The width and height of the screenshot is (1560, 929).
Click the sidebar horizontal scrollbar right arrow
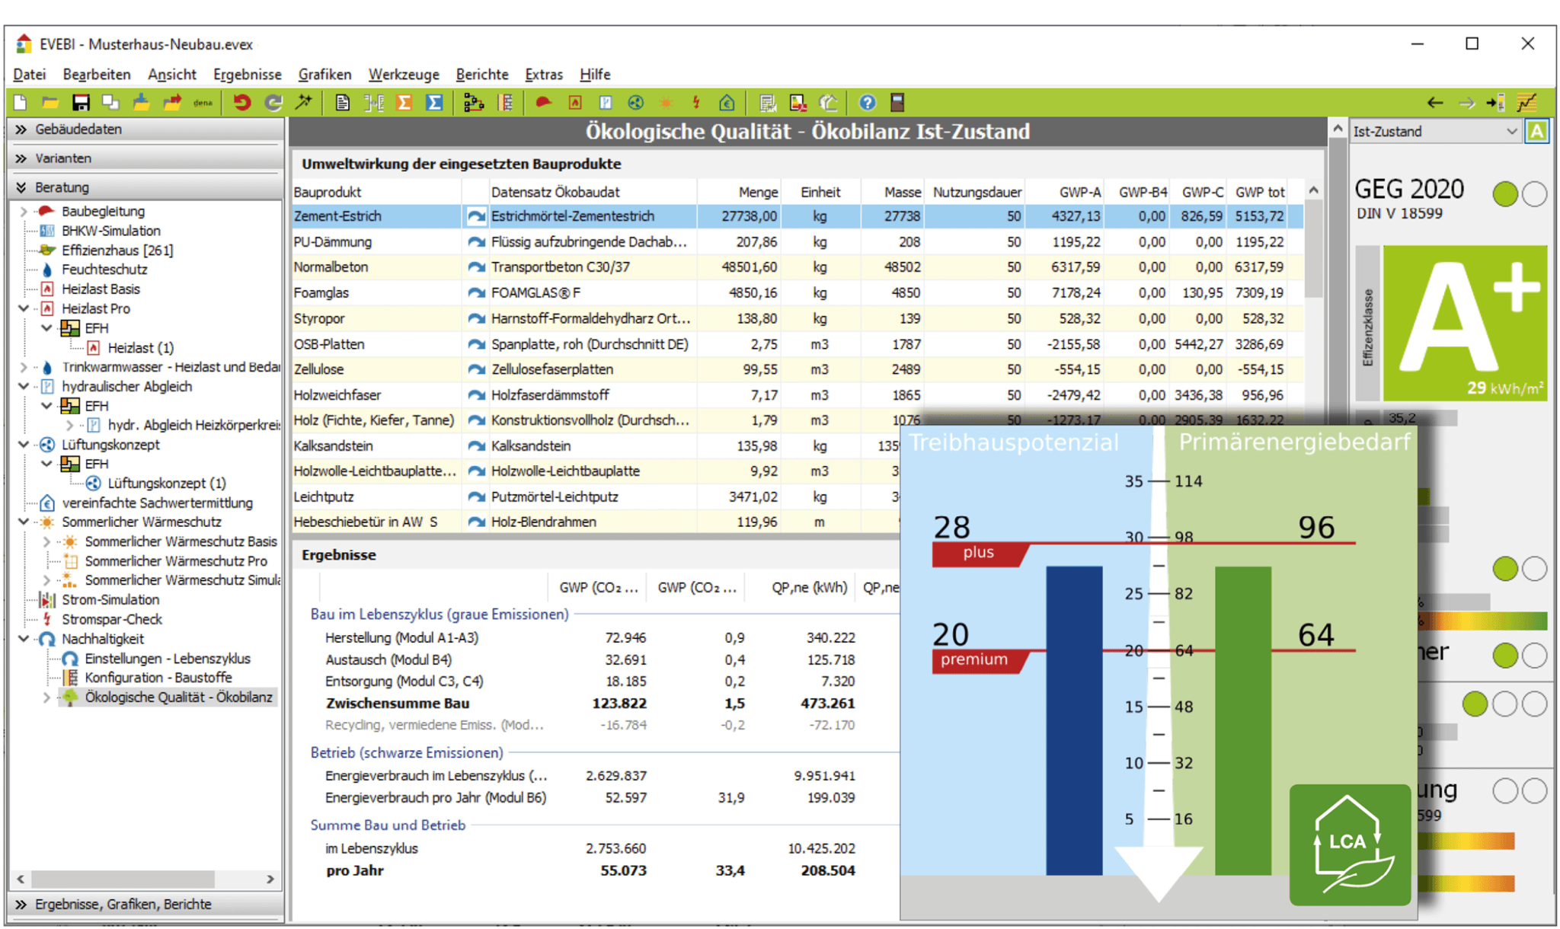270,879
